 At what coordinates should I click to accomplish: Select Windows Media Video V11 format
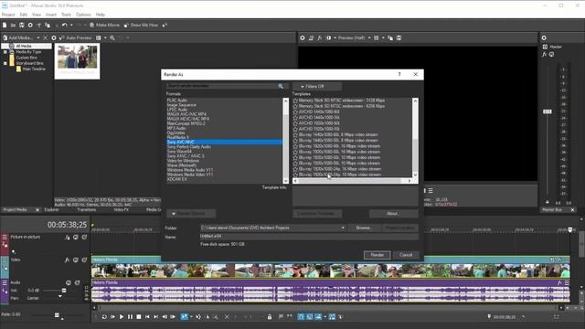click(x=190, y=175)
